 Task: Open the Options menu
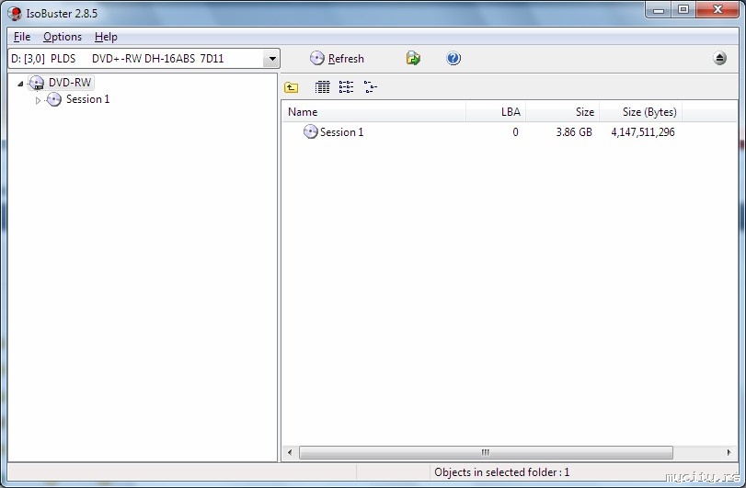pyautogui.click(x=63, y=37)
